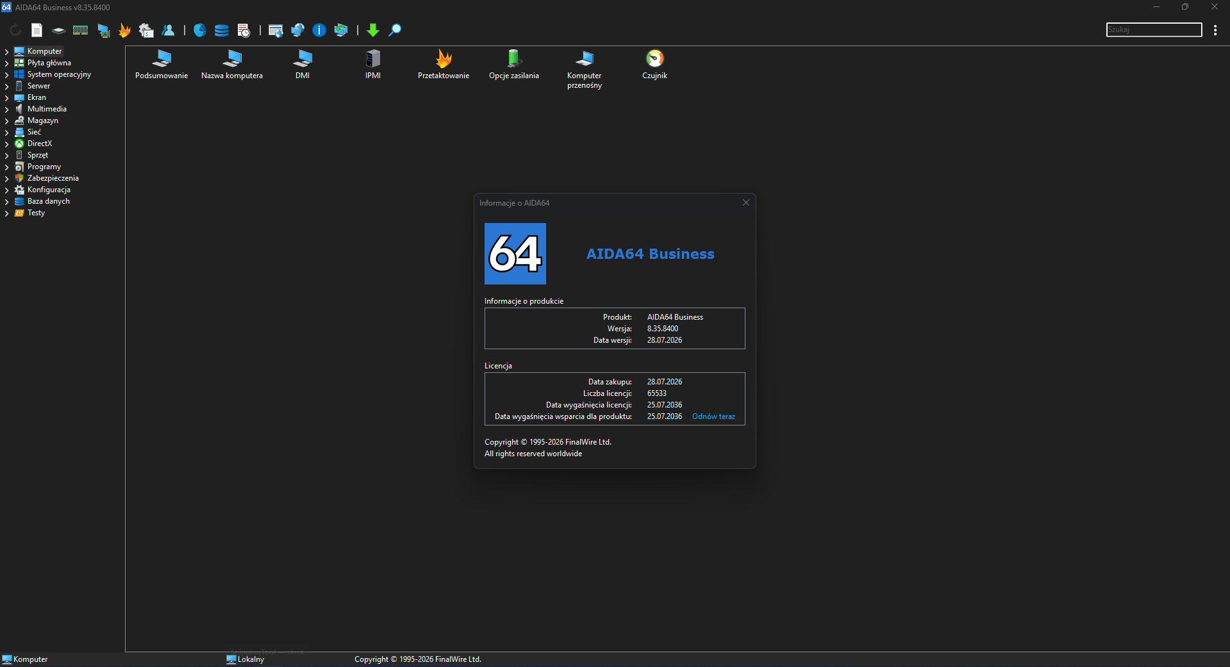Screen dimensions: 1230x667
Task: Expand the Sieć tree node
Action: coord(6,133)
